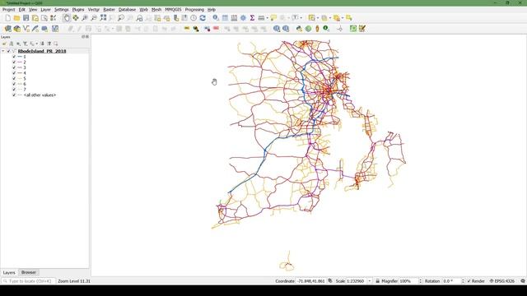This screenshot has width=527, height=296.
Task: Click Pan Map to Selection icon
Action: click(x=76, y=18)
